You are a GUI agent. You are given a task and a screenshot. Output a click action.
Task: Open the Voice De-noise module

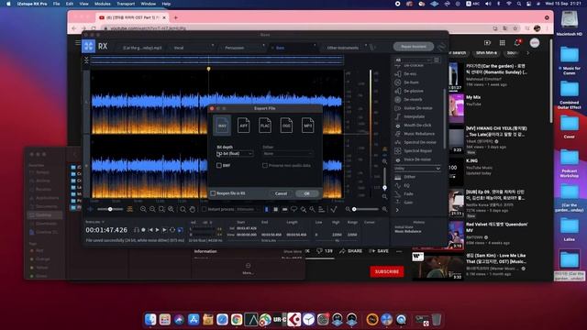(416, 159)
